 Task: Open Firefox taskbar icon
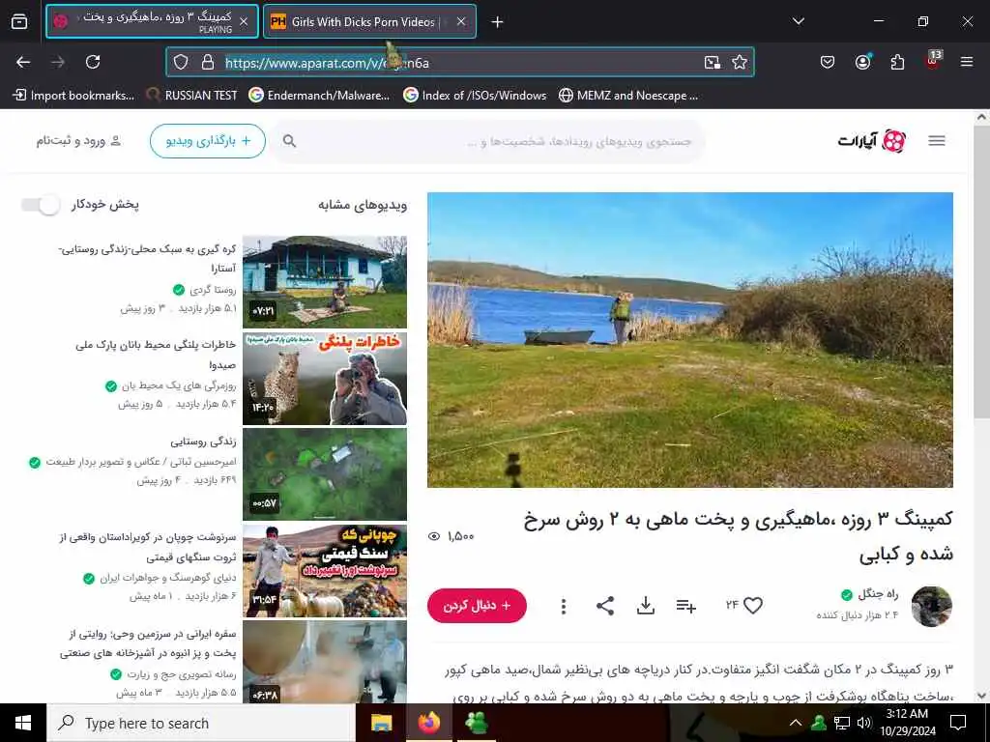[428, 723]
